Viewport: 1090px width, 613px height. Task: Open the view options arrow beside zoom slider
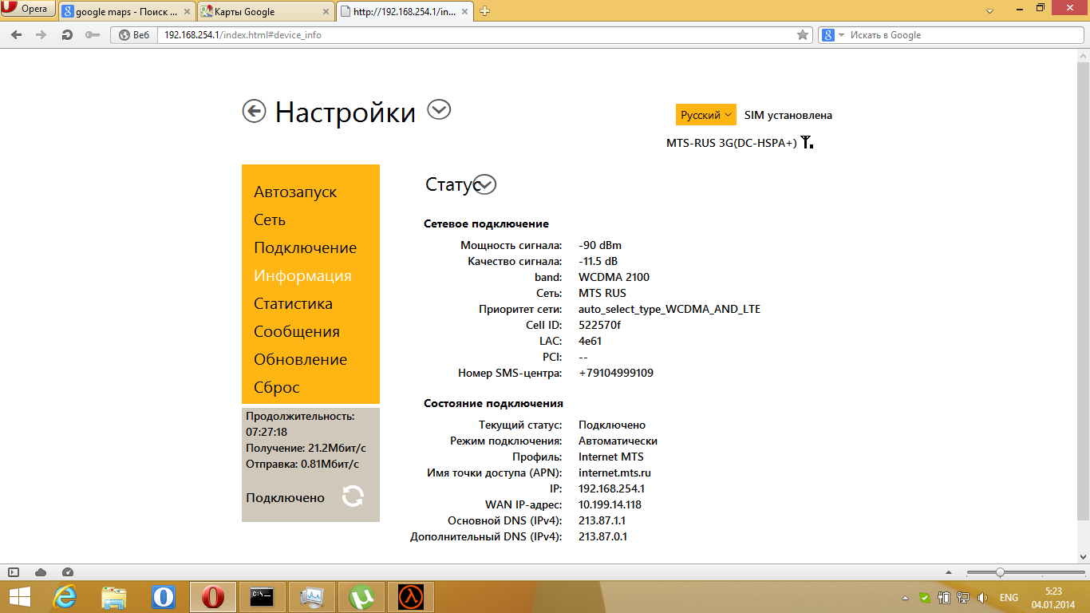[x=948, y=572]
